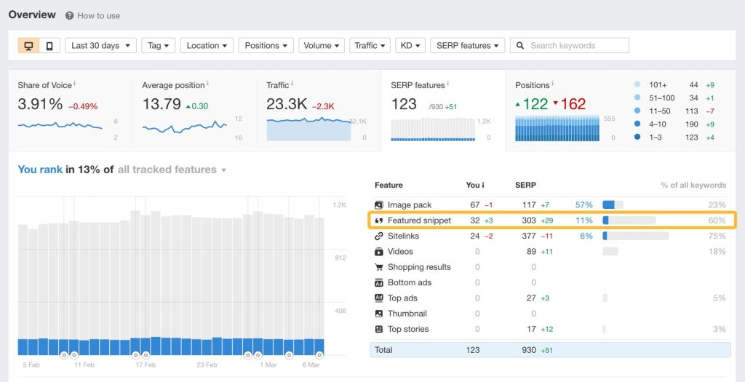This screenshot has height=382, width=745.
Task: Click the Featured snippet quote icon
Action: [x=379, y=220]
